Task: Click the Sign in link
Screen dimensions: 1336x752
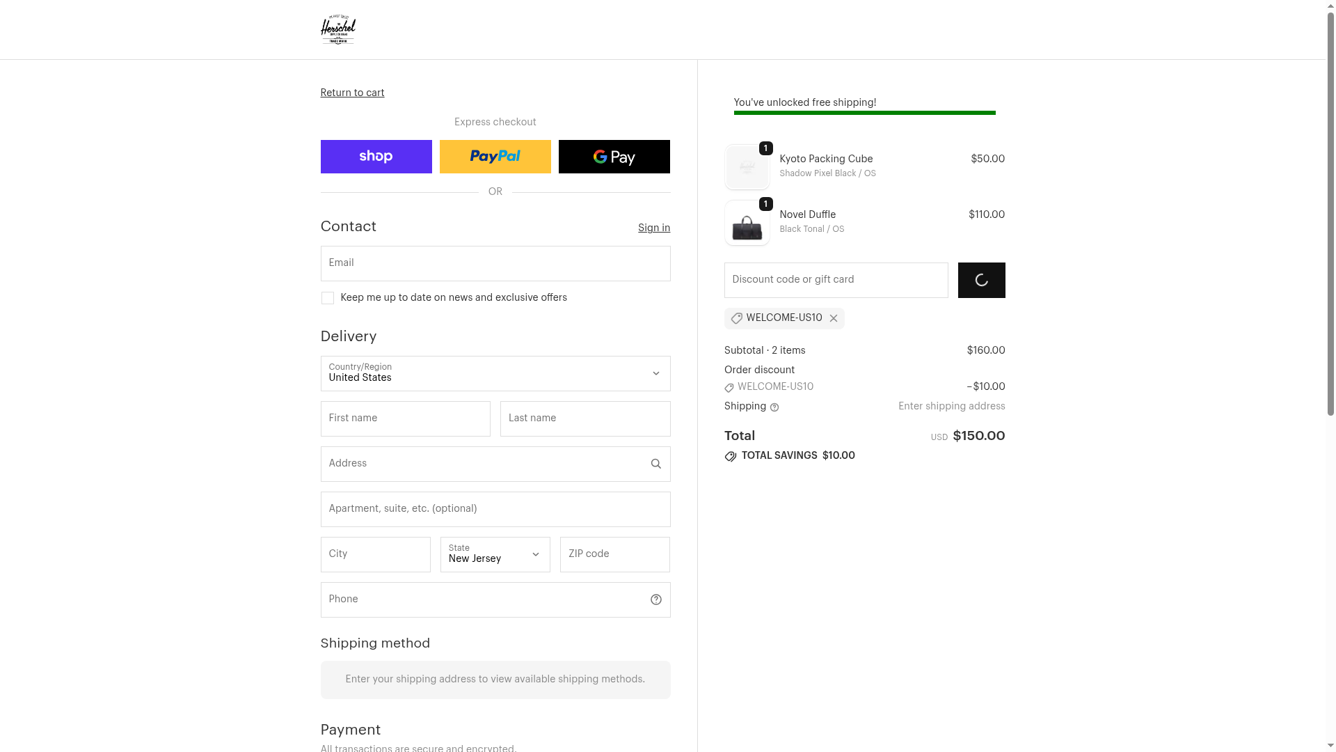Action: point(653,228)
